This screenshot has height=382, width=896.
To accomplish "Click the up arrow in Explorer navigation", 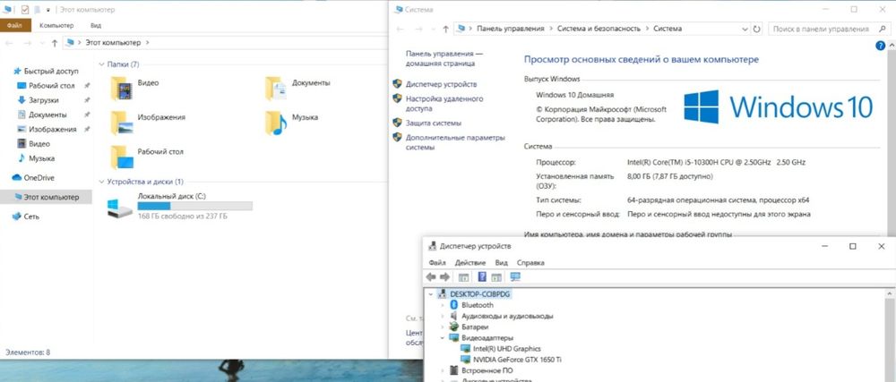I will (x=55, y=43).
